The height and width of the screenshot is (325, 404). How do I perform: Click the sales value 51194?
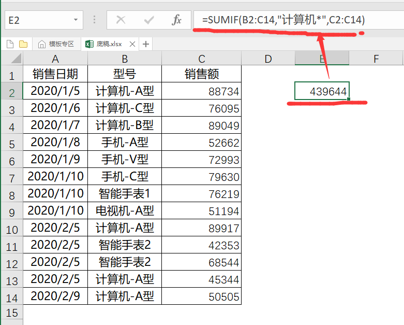[x=202, y=210]
